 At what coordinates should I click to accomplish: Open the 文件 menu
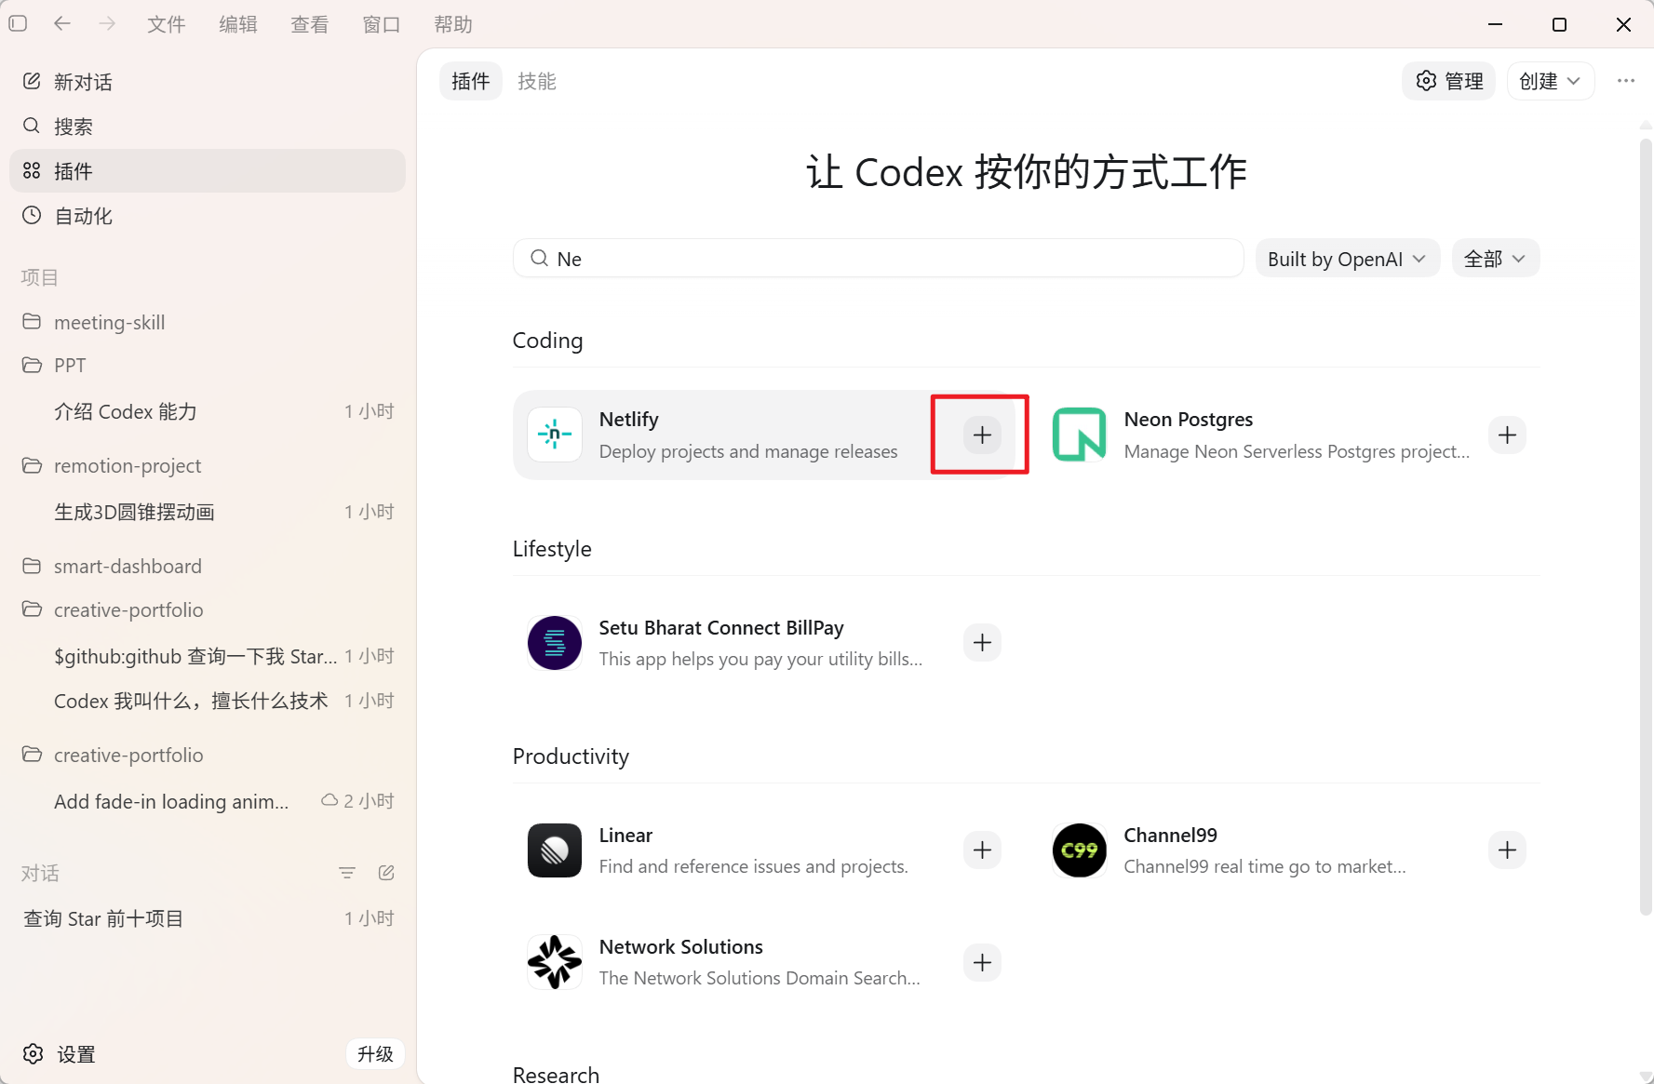[167, 24]
